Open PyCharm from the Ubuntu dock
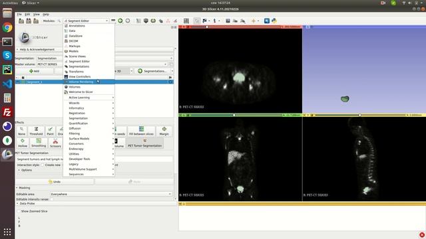Viewport: 426px width, 239px height. pyautogui.click(x=7, y=70)
